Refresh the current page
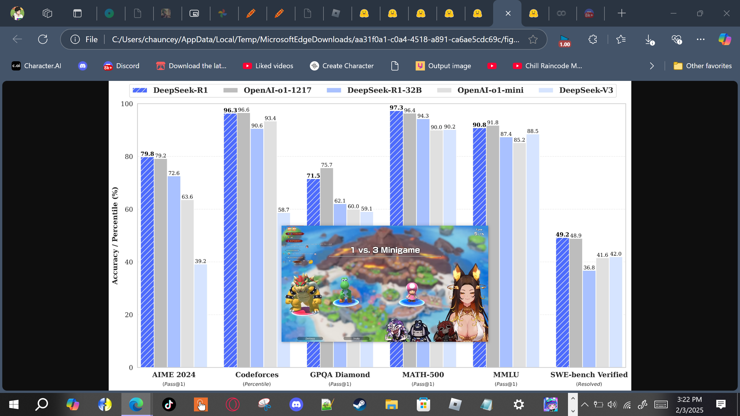Viewport: 740px width, 416px height. pos(43,39)
